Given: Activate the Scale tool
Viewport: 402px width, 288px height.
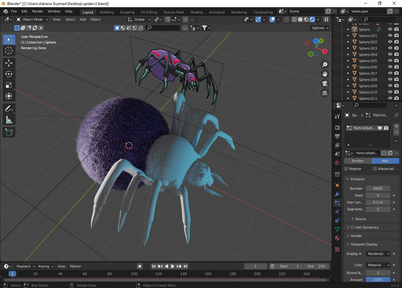Looking at the screenshot, I should [9, 85].
